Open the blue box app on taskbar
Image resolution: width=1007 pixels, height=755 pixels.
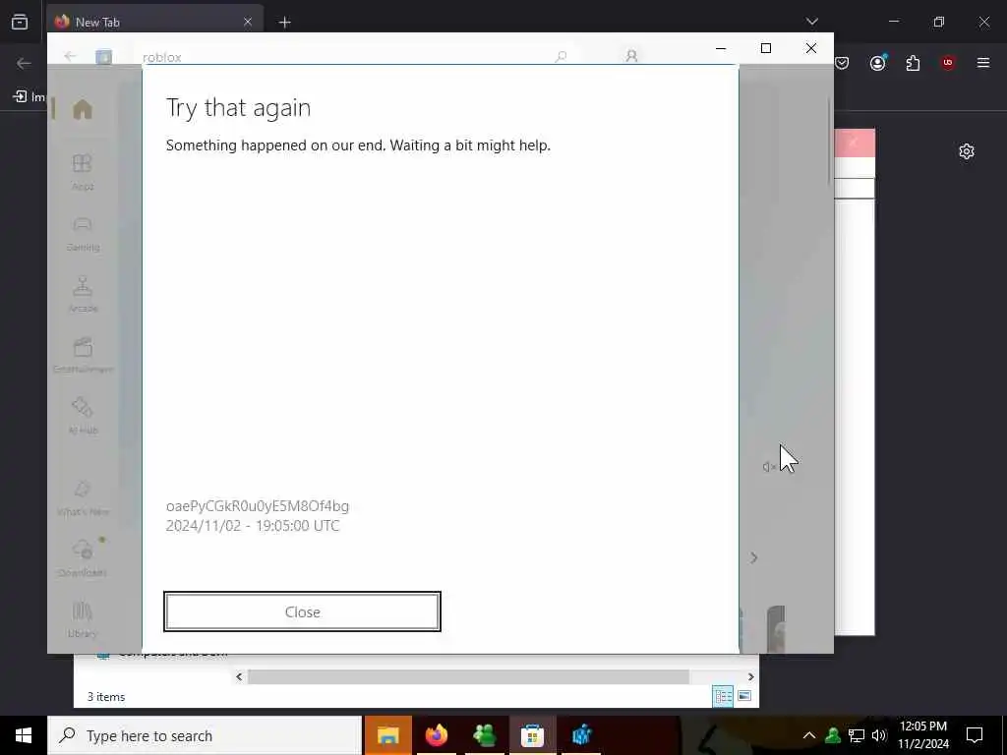pos(581,735)
